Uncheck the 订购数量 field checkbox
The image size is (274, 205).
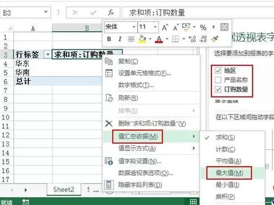[218, 90]
